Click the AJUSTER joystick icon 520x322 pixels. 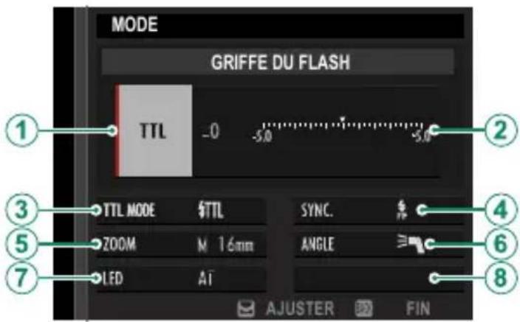pos(247,309)
